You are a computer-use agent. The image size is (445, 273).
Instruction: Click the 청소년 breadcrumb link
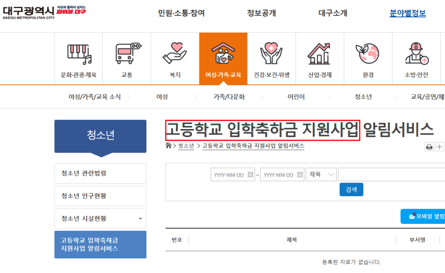click(x=186, y=146)
